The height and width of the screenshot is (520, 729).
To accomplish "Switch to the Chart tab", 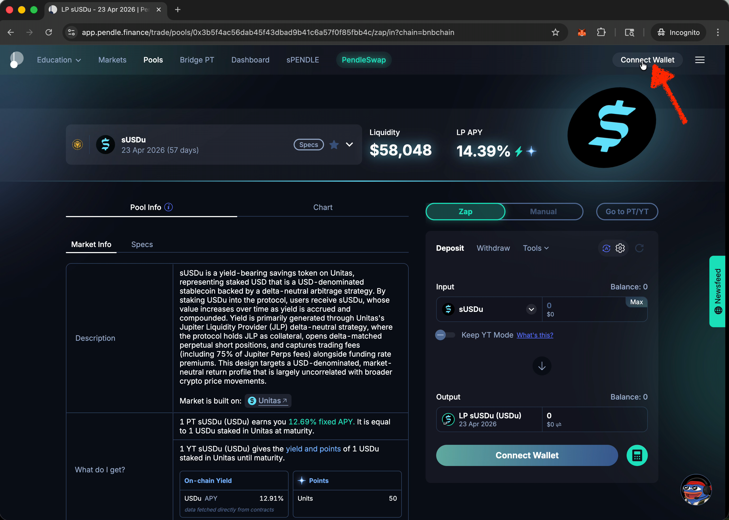I will click(x=323, y=208).
